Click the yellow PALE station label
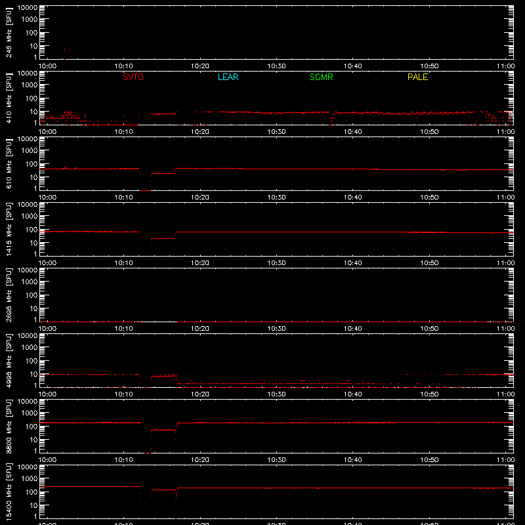Viewport: 525px width, 525px height. point(417,77)
